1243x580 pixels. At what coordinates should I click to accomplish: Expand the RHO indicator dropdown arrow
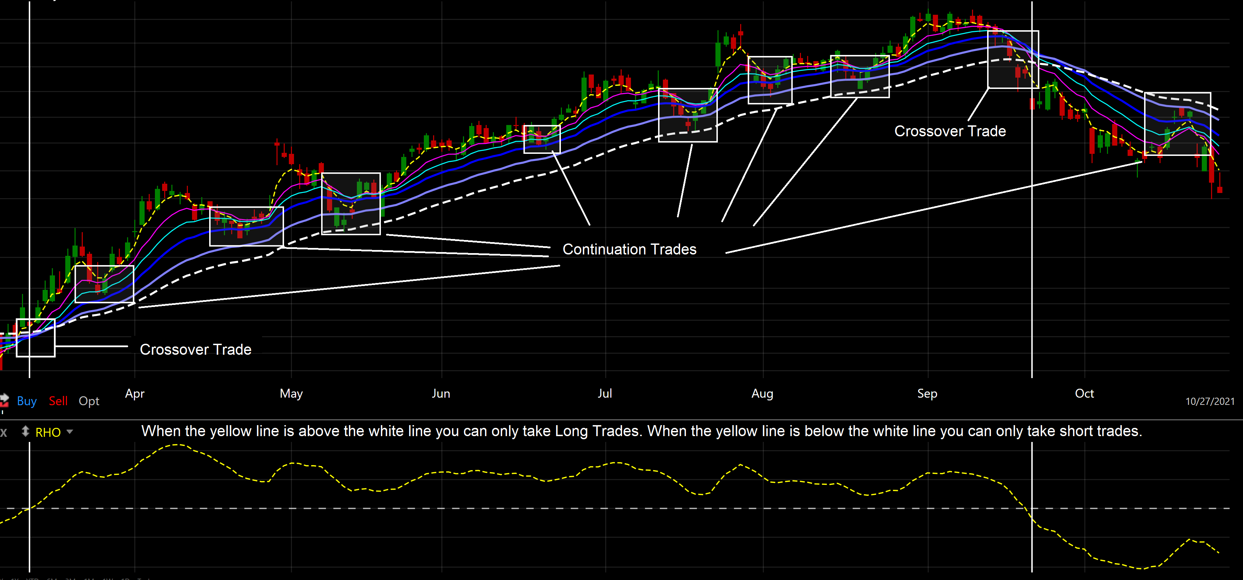coord(70,432)
